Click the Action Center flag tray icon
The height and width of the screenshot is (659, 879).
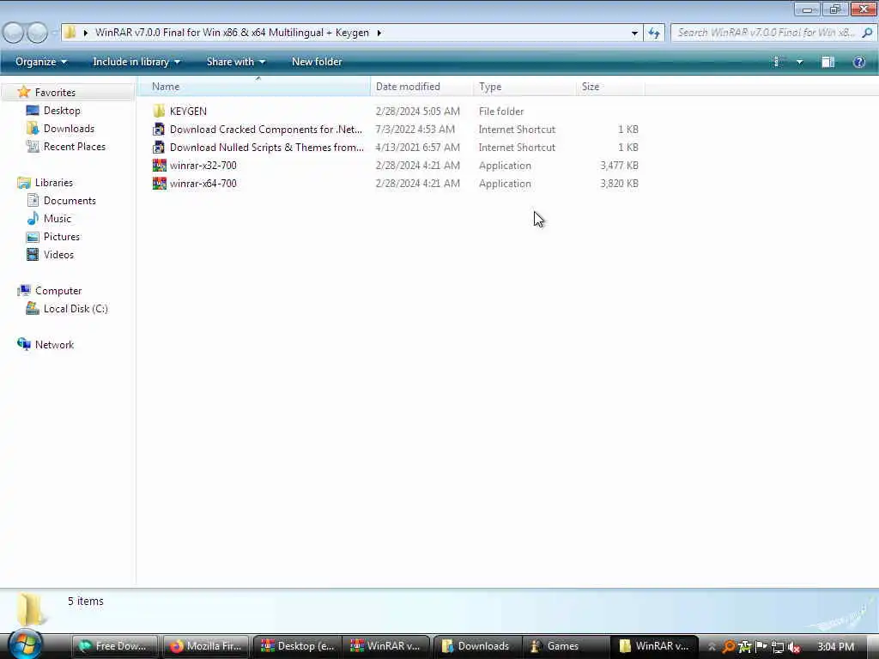point(761,647)
